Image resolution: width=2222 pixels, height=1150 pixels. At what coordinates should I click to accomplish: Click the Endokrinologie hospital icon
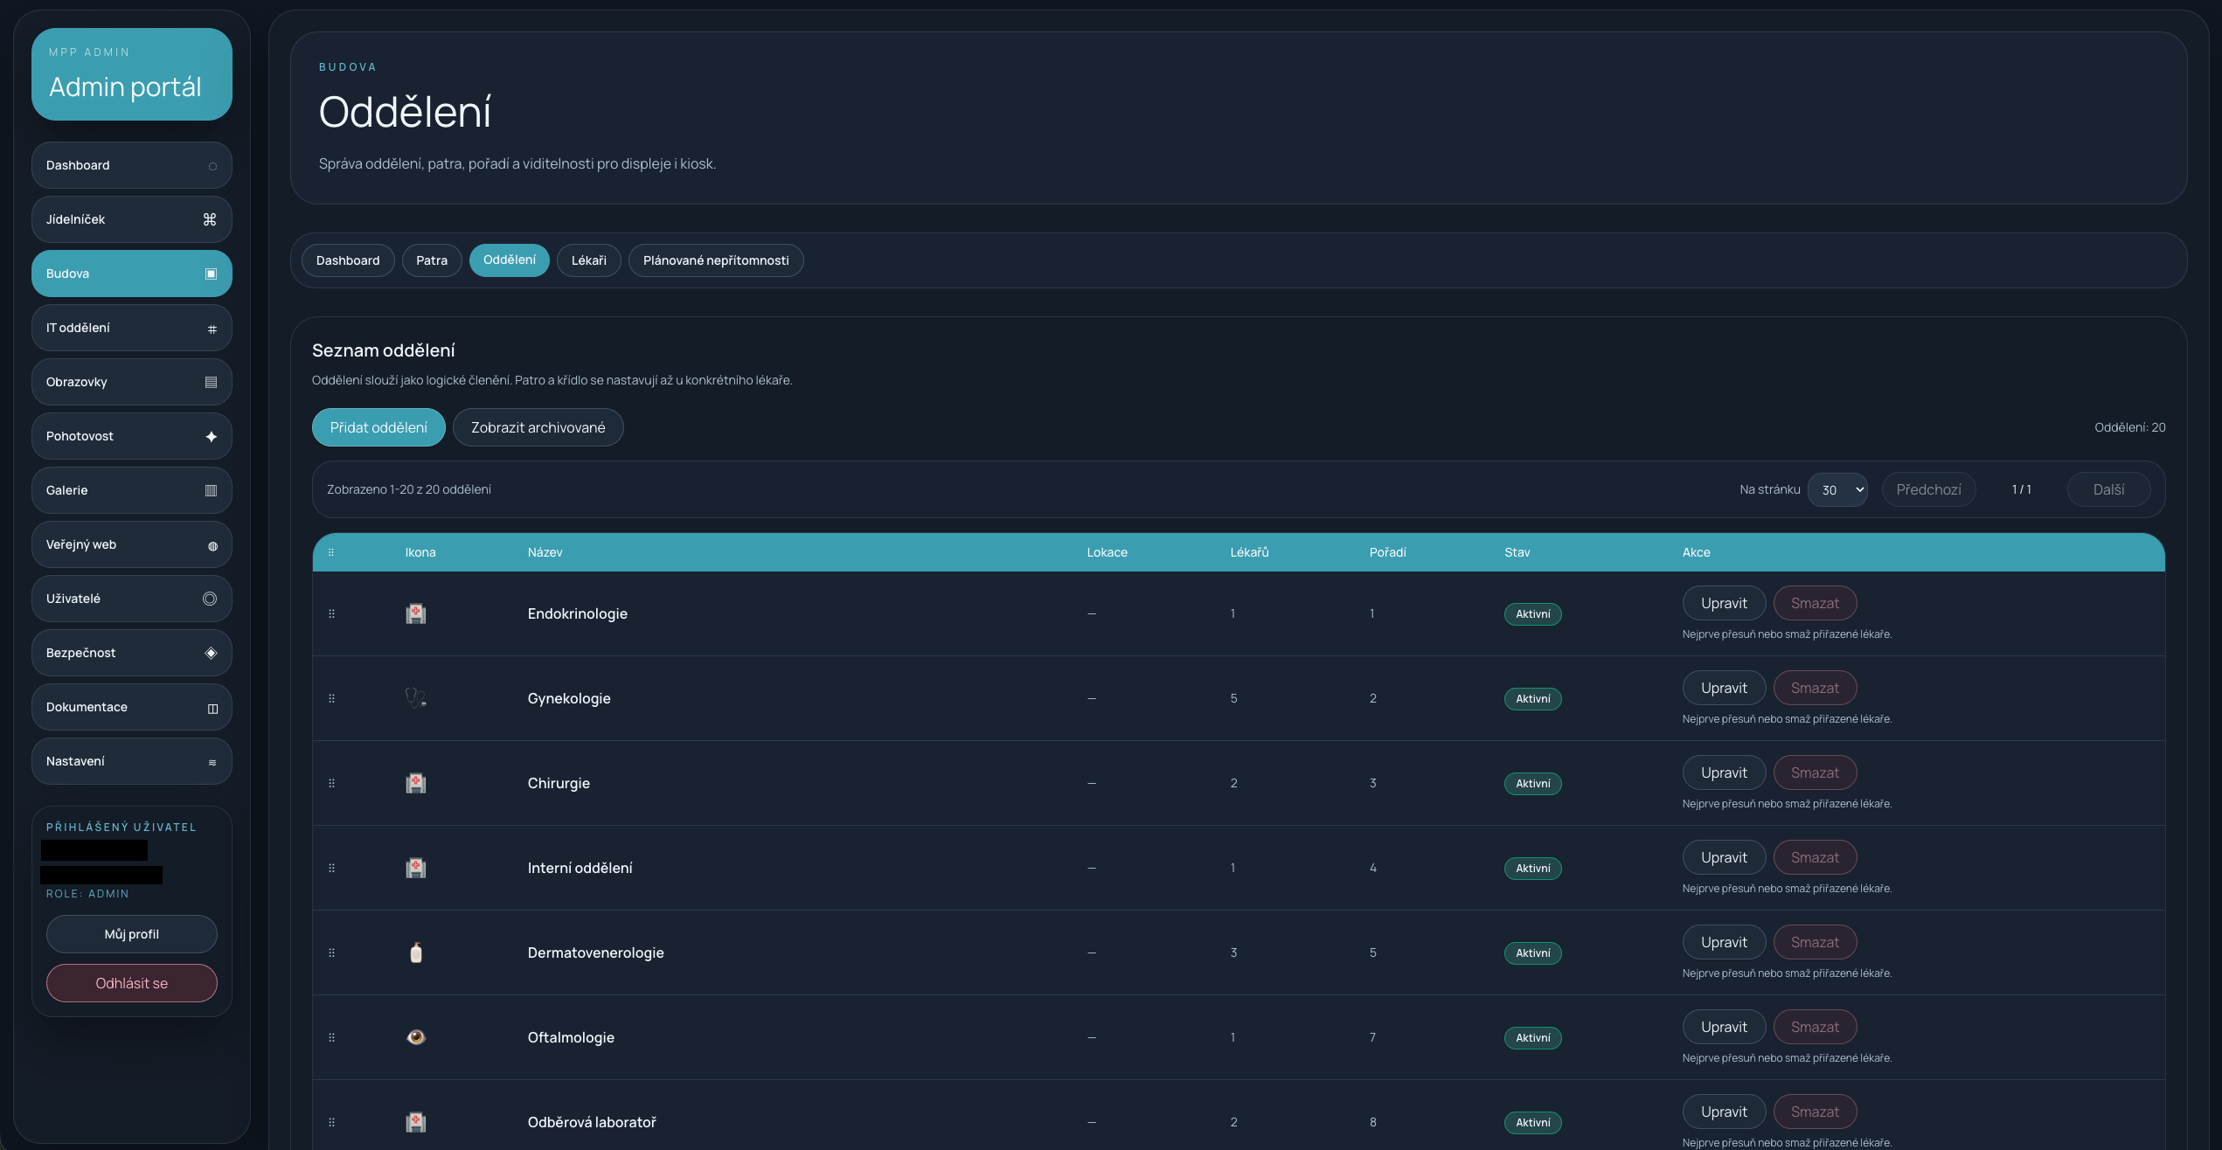coord(416,613)
